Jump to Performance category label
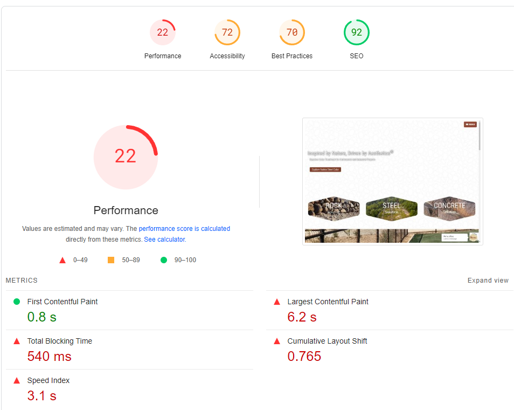This screenshot has height=410, width=514. tap(163, 56)
